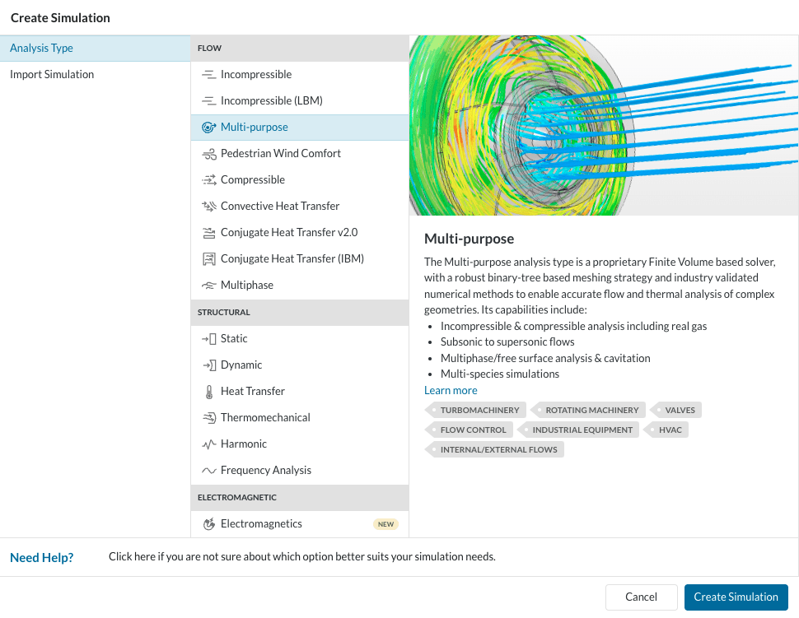The width and height of the screenshot is (799, 618).
Task: Click the Harmonic analysis icon
Action: coord(208,444)
